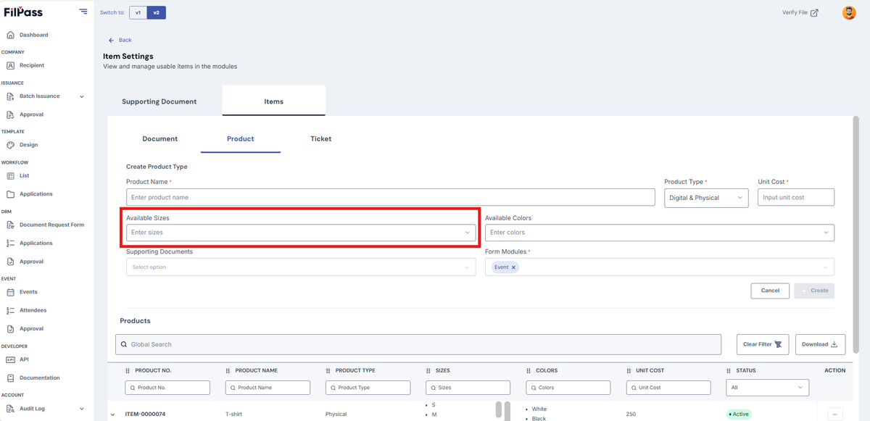Switch to version v2
870x421 pixels.
[x=156, y=12]
